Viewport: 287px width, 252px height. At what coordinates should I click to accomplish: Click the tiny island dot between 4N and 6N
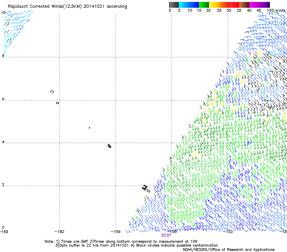point(89,128)
